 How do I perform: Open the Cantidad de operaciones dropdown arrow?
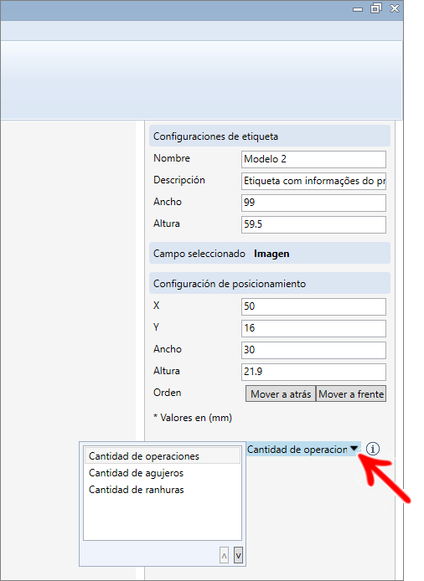[354, 449]
